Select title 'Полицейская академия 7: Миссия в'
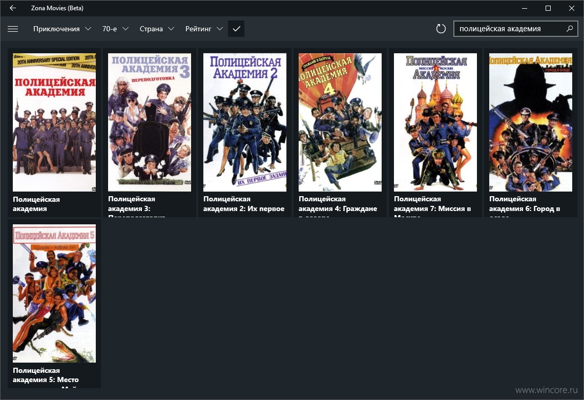Viewport: 584px width, 400px height. 432,204
